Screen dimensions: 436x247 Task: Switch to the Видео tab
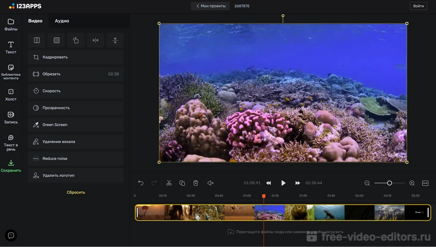coord(35,21)
